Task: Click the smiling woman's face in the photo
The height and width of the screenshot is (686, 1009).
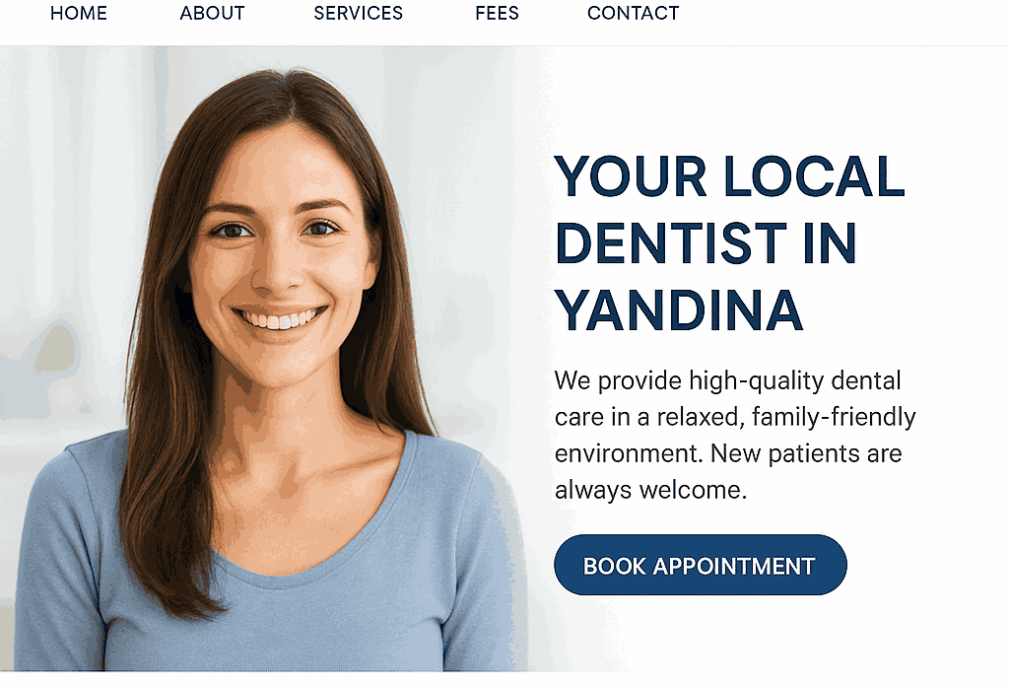Action: pos(280,257)
